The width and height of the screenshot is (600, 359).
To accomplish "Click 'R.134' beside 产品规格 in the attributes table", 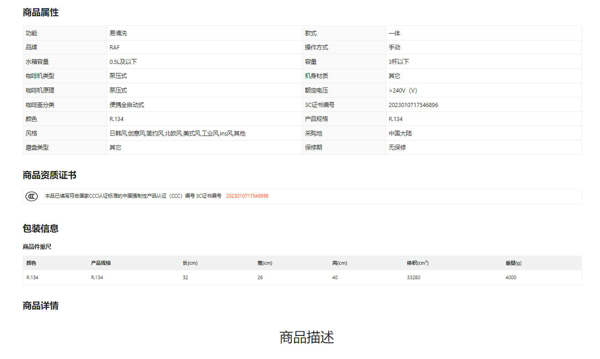I will coord(396,119).
